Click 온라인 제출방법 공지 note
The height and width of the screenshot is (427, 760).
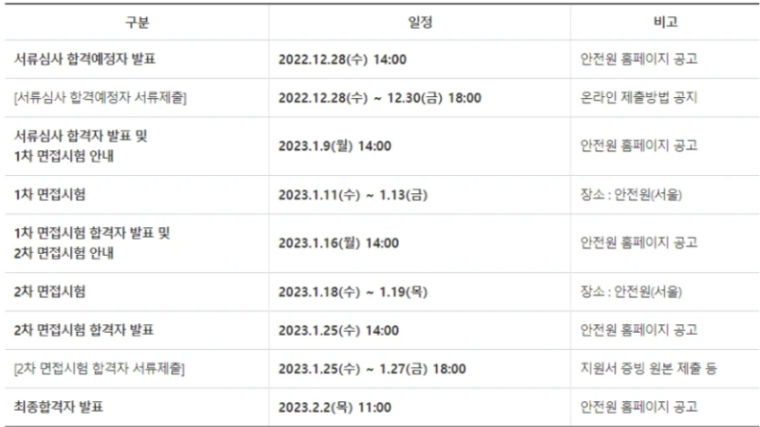(640, 98)
